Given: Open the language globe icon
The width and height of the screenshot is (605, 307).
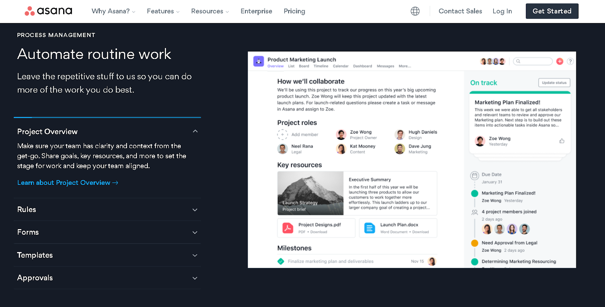Looking at the screenshot, I should [x=415, y=11].
